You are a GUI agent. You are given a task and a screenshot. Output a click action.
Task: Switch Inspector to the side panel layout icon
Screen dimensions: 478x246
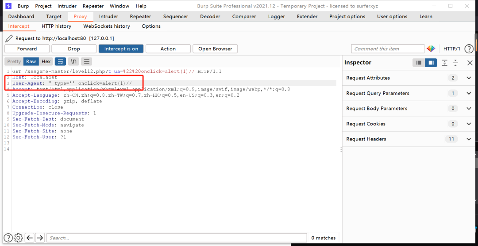(x=431, y=63)
